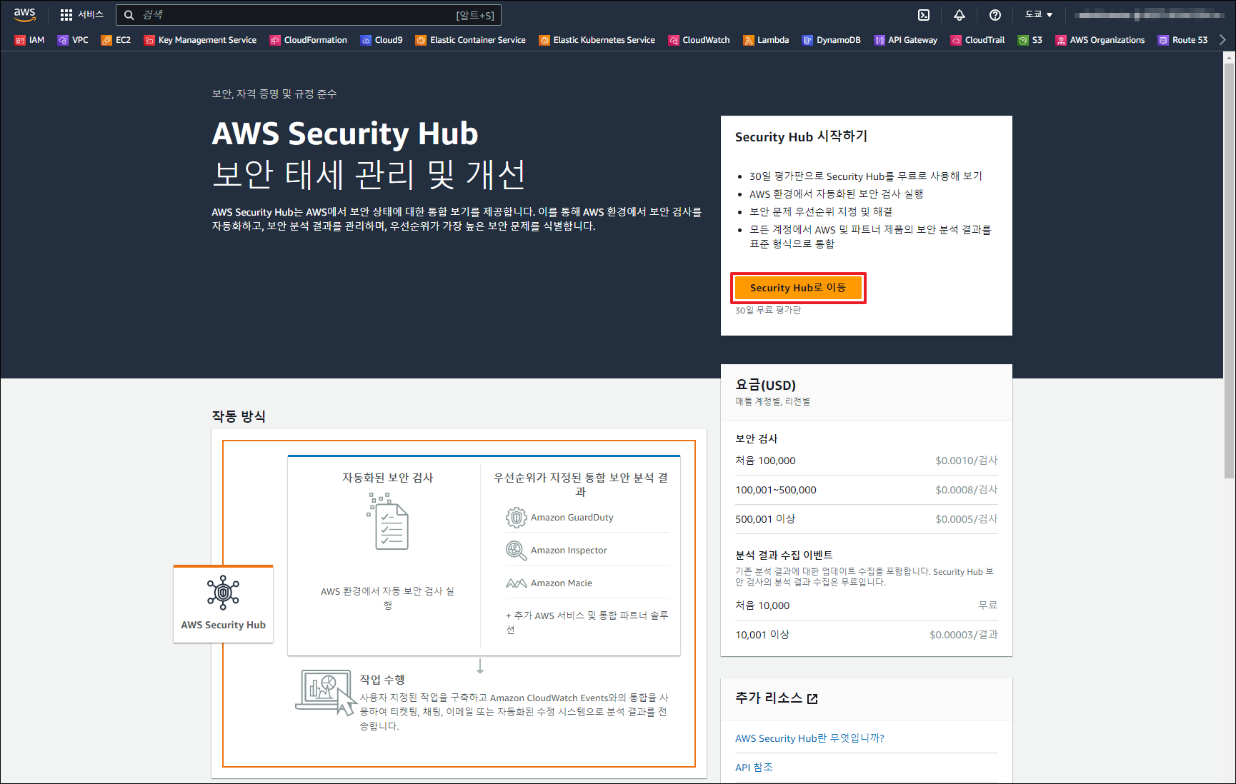Open '추가 리소스' external link icon
This screenshot has width=1236, height=784.
tap(812, 699)
